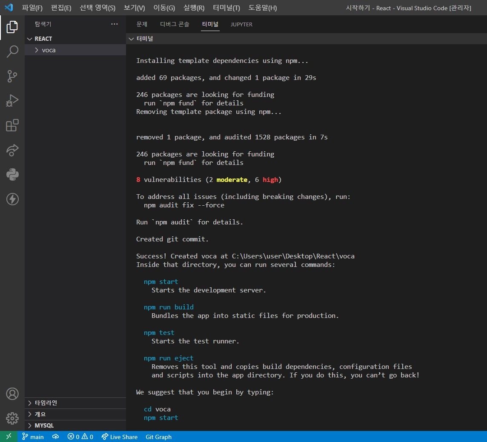Open the Run and Debug view icon
The height and width of the screenshot is (442, 487).
pos(12,100)
